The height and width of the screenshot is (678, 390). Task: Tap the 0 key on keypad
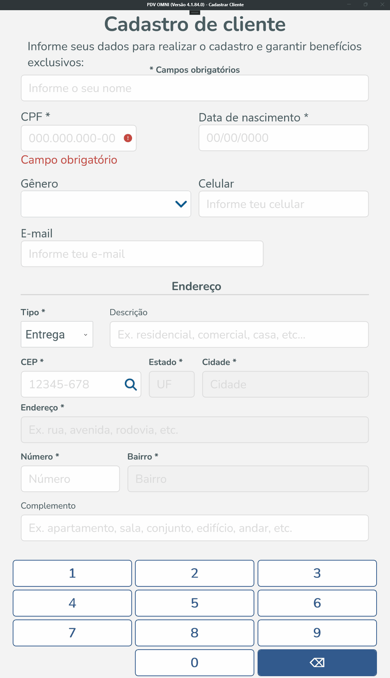pos(194,662)
